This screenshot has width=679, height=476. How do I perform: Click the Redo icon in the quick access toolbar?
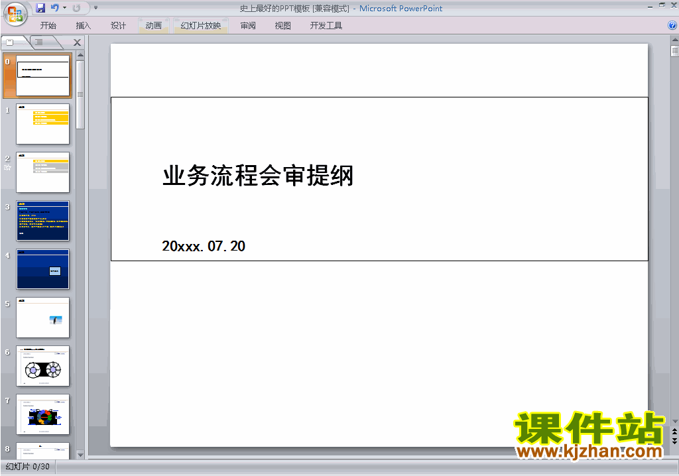click(x=77, y=8)
